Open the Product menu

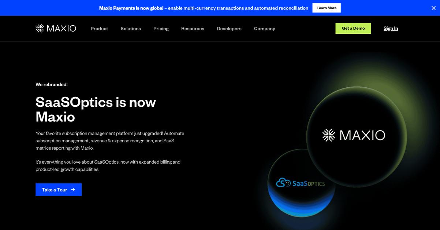click(x=99, y=29)
